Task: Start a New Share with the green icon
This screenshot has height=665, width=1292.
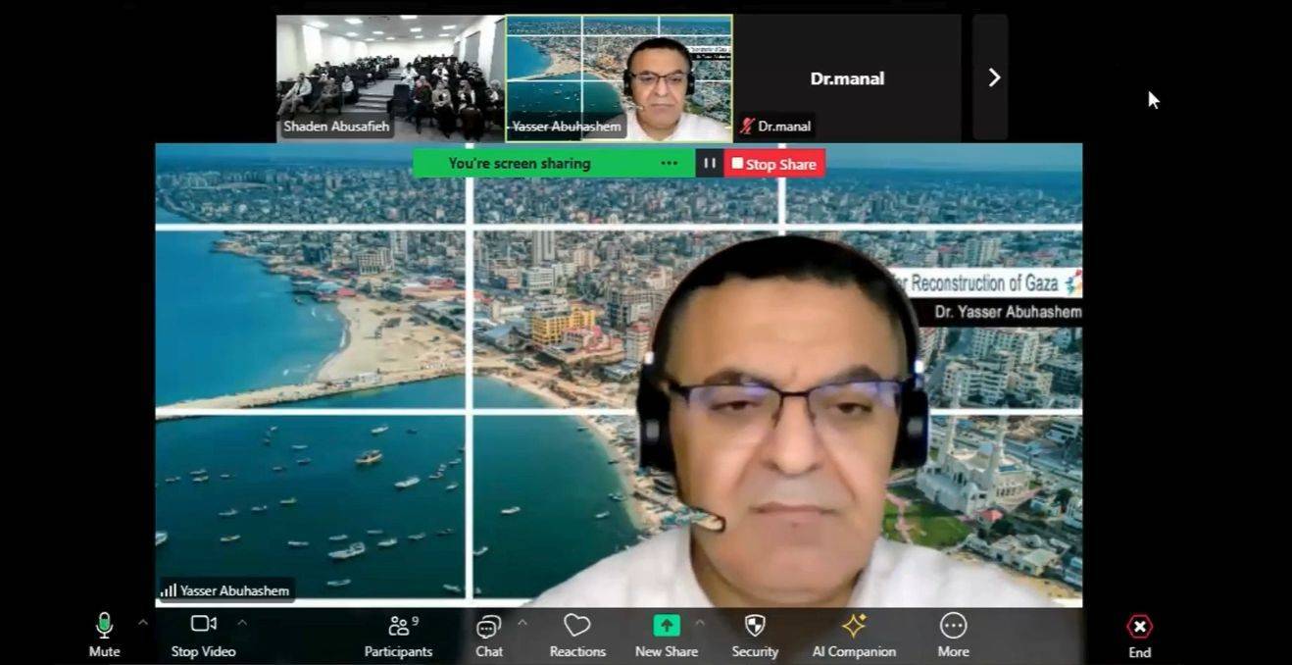Action: 666,623
